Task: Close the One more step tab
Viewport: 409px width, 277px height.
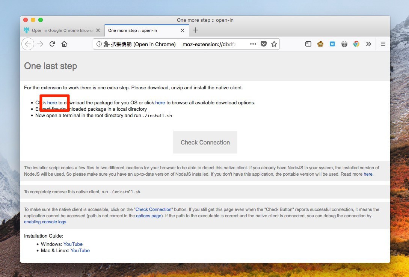Action: point(183,30)
